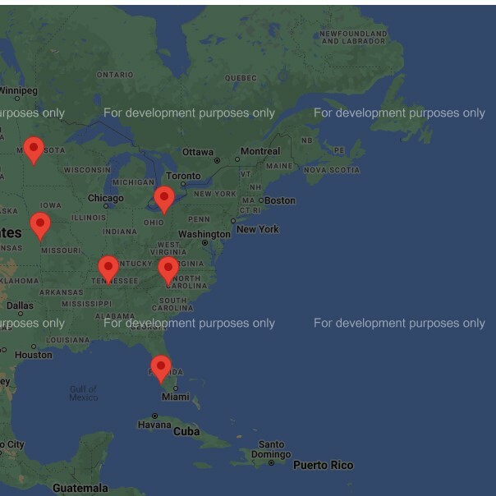Click the Montreal city label
The image size is (496, 496).
click(260, 151)
